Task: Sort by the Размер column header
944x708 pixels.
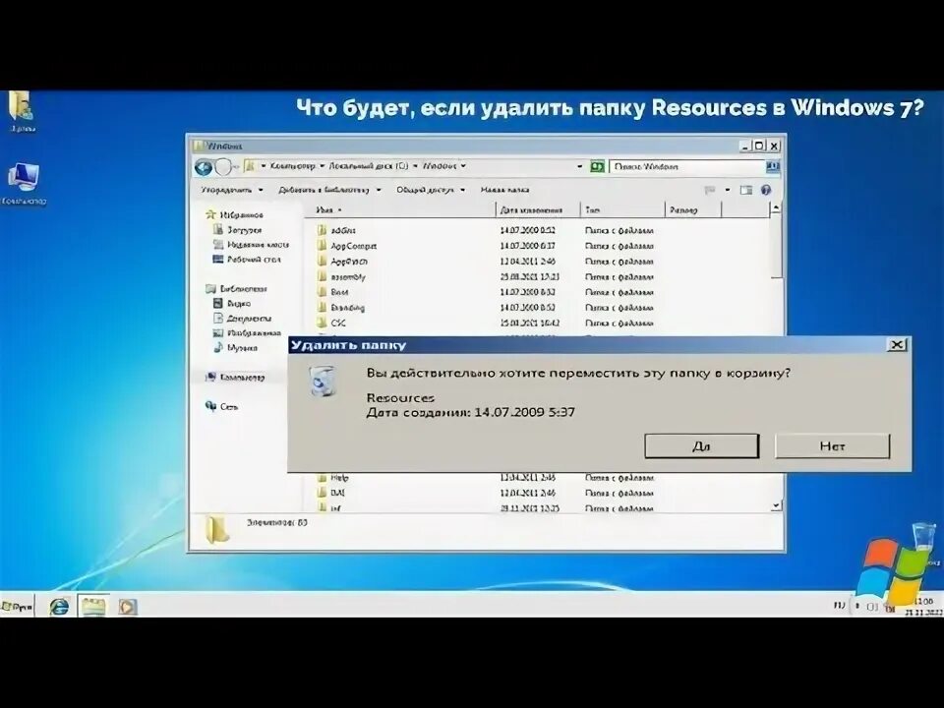Action: point(693,210)
